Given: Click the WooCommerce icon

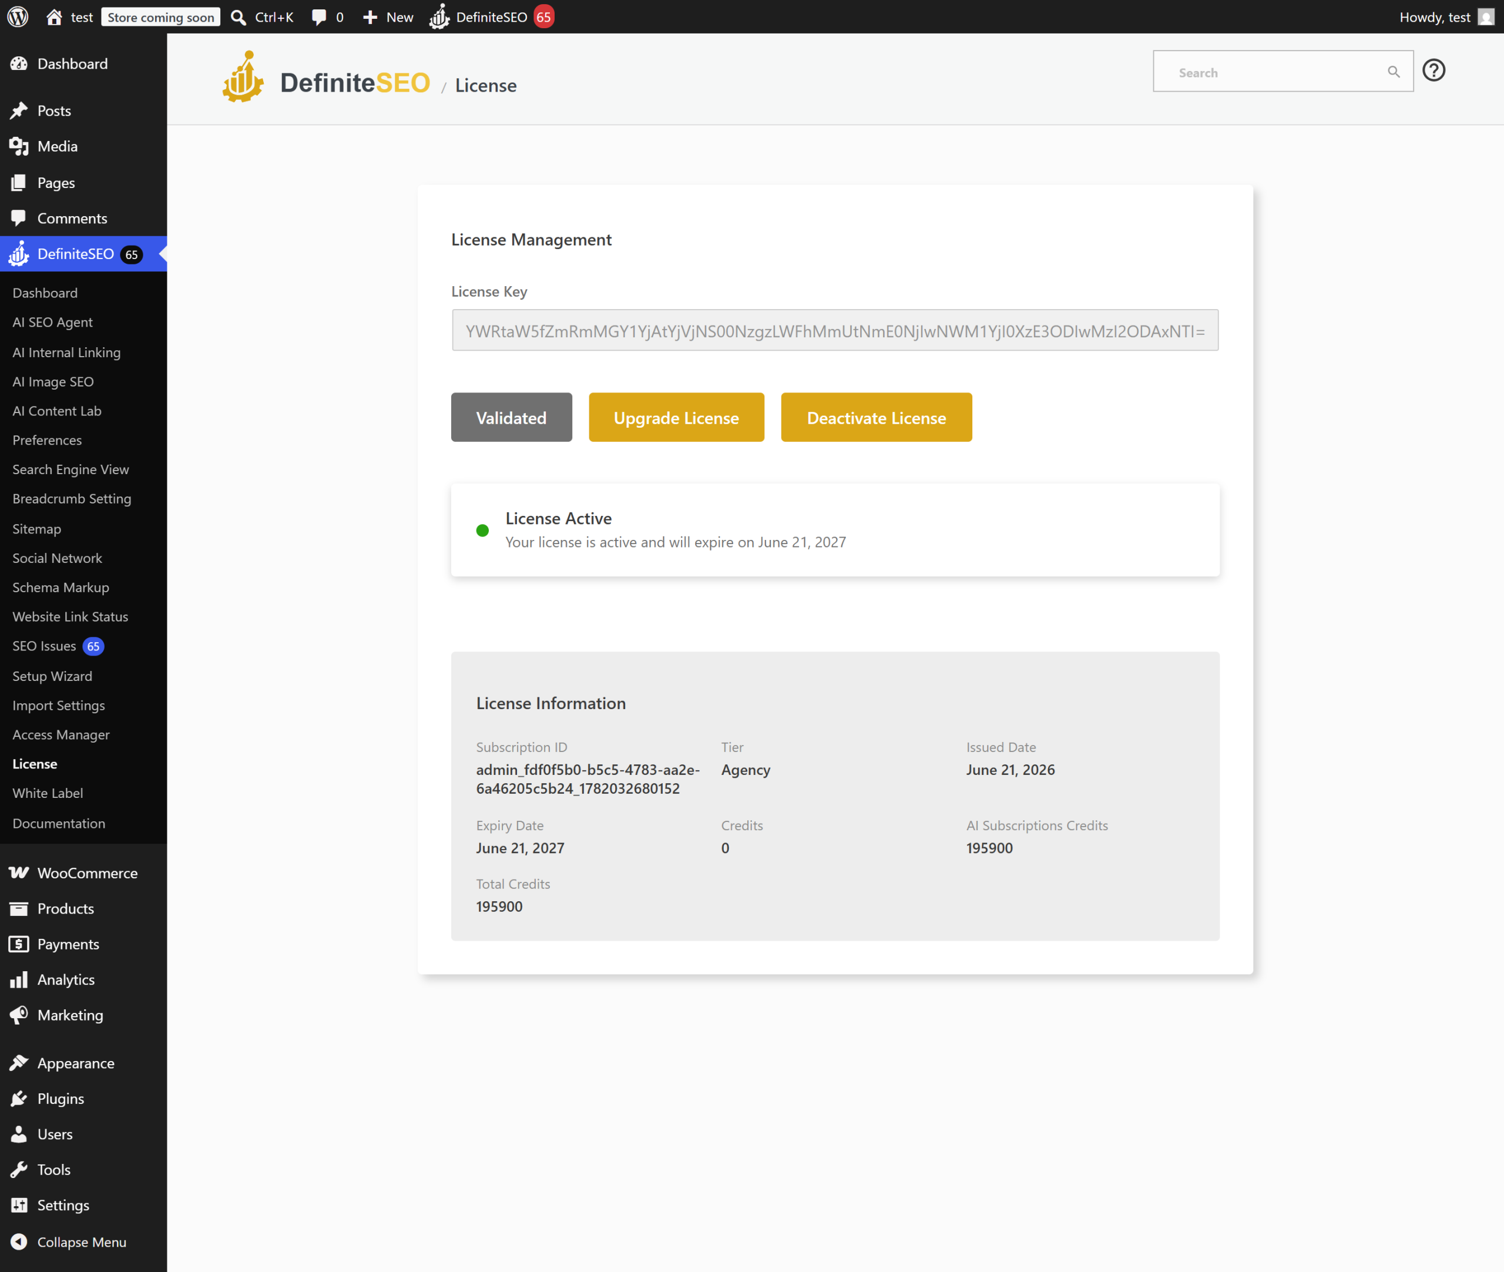Looking at the screenshot, I should coord(19,872).
